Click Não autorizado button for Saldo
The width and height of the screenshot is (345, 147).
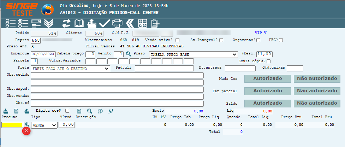[x=317, y=103]
